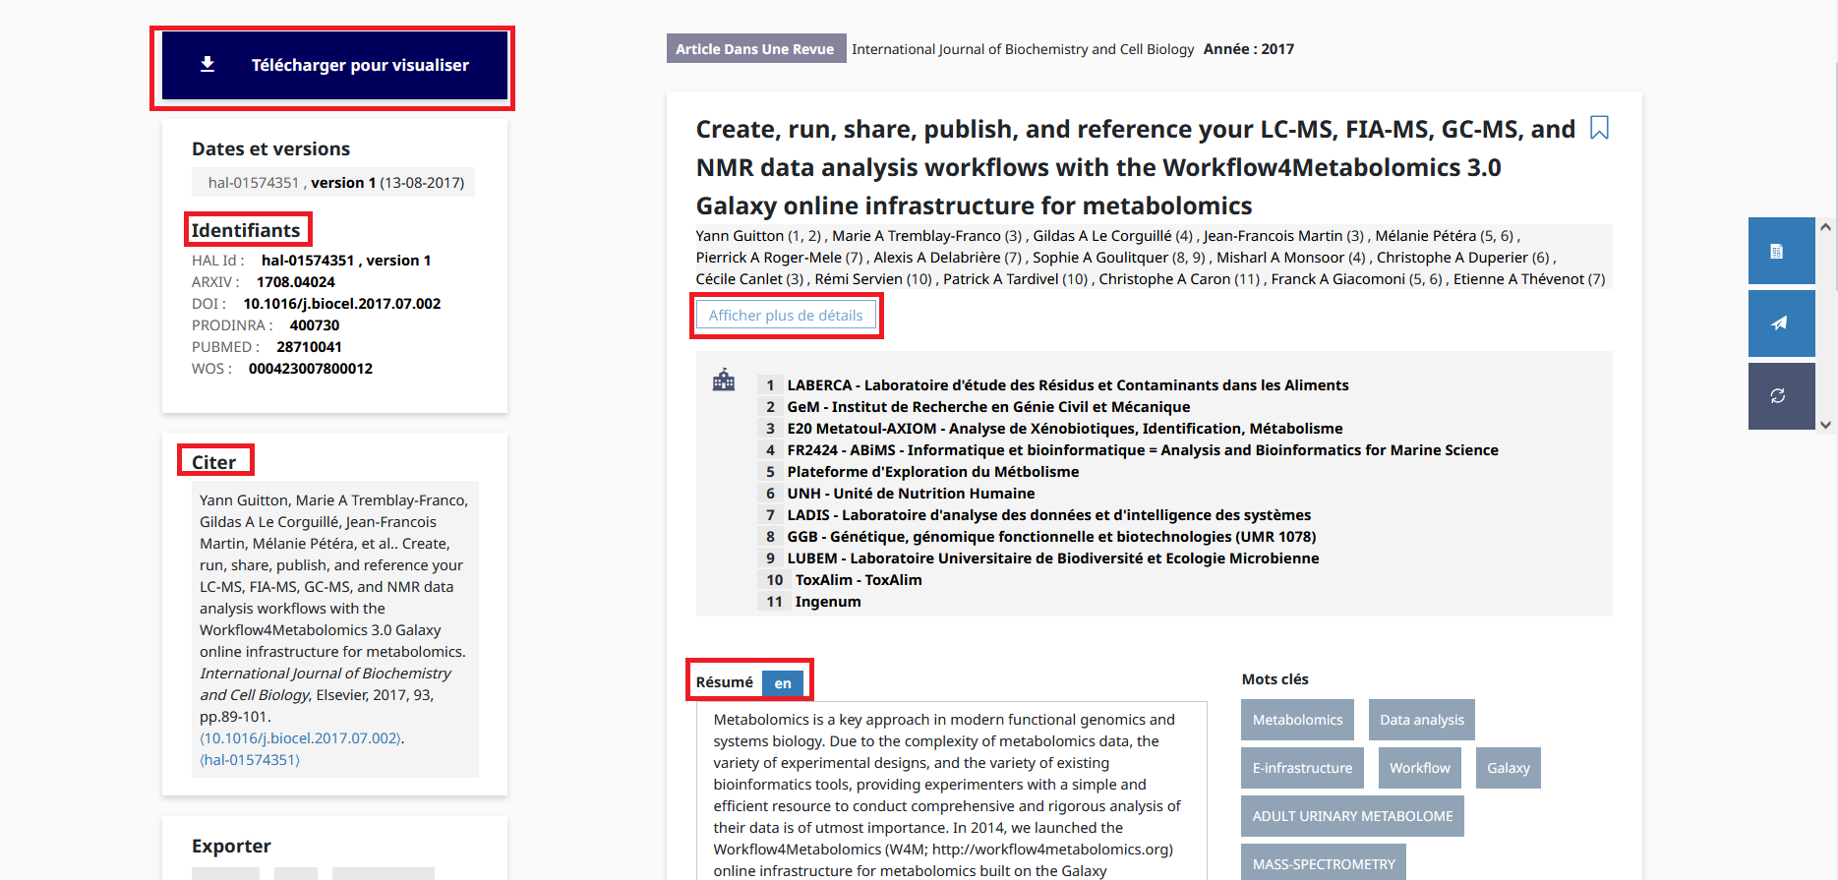Screen dimensions: 1838x880
Task: Open author Pierrick A Roger-Mele's link
Action: 769,258
